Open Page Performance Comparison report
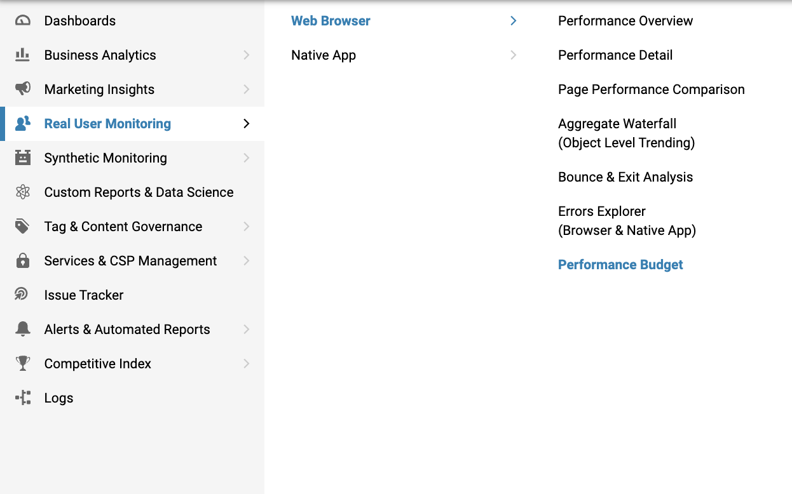 click(652, 90)
